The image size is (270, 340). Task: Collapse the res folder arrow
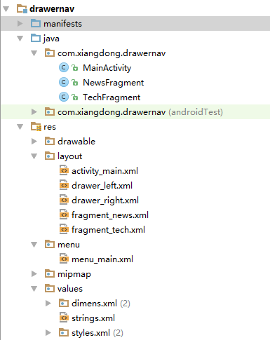(20, 127)
